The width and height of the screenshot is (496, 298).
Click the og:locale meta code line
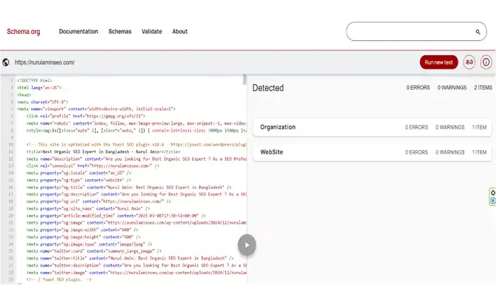(x=79, y=173)
